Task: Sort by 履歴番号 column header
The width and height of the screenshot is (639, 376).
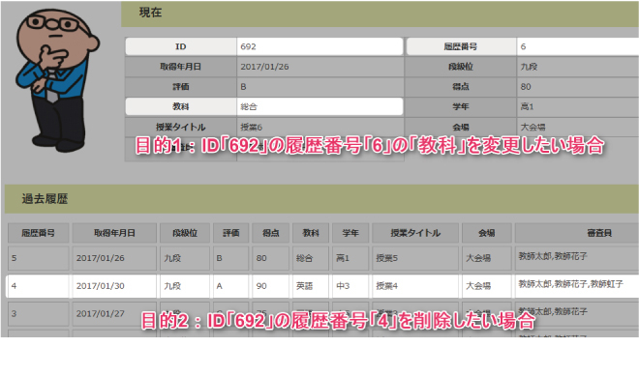Action: pyautogui.click(x=39, y=233)
